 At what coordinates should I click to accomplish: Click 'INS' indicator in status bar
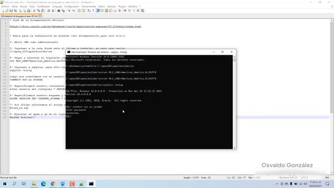327,178
